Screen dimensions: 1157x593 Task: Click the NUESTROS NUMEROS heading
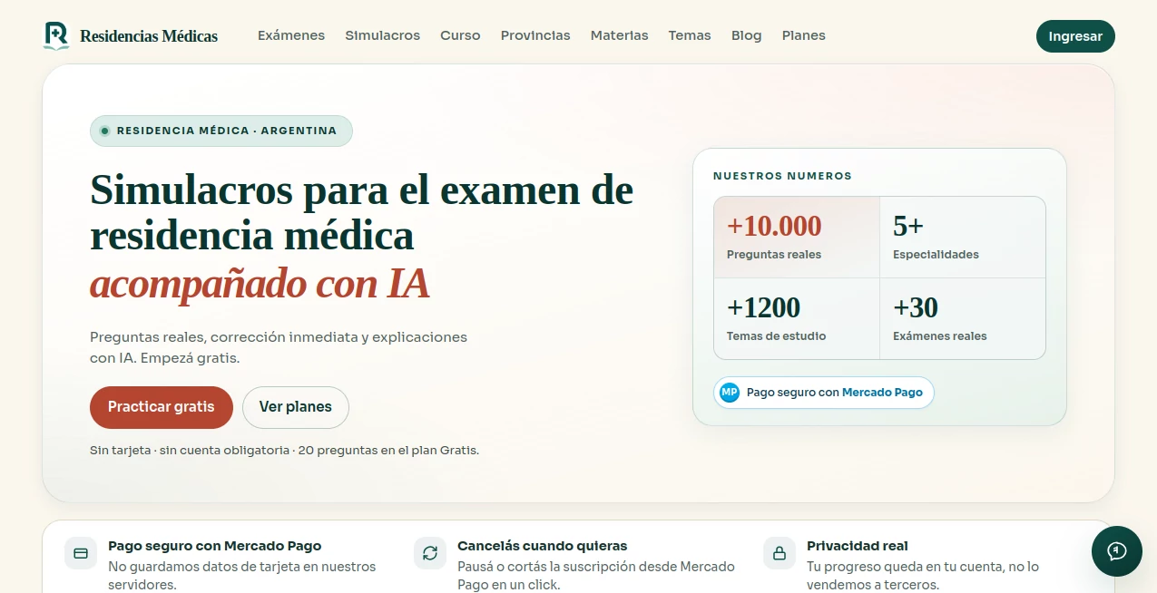coord(782,176)
